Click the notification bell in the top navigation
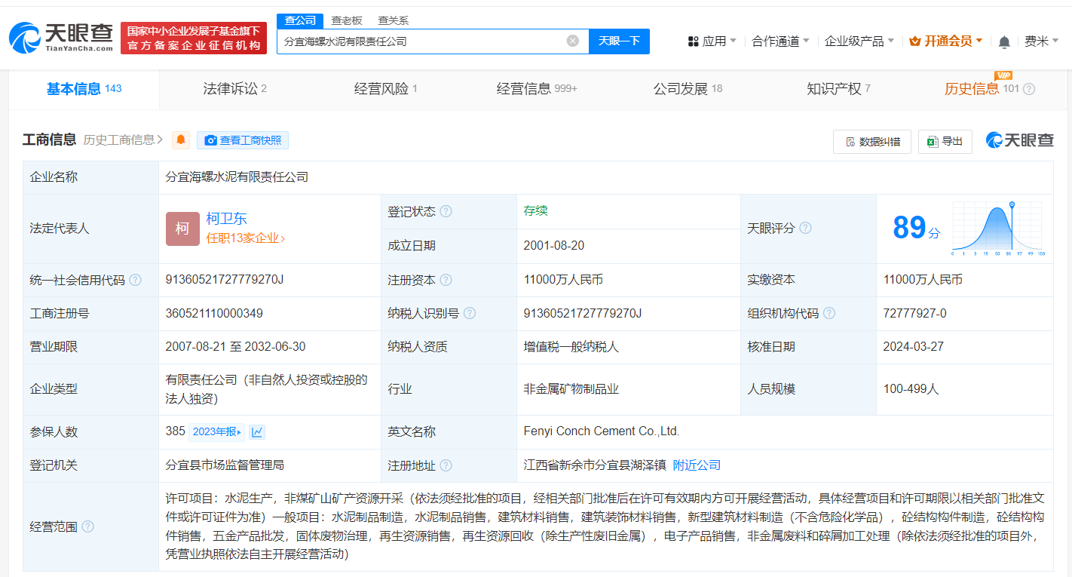This screenshot has width=1072, height=577. 1003,41
